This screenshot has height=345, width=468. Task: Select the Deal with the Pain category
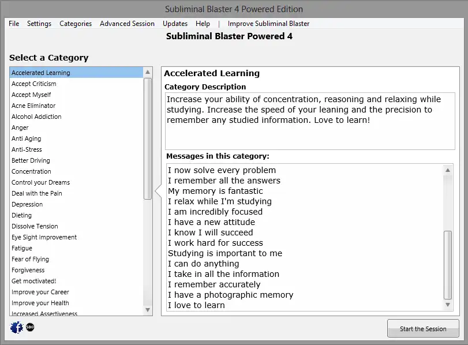click(76, 193)
